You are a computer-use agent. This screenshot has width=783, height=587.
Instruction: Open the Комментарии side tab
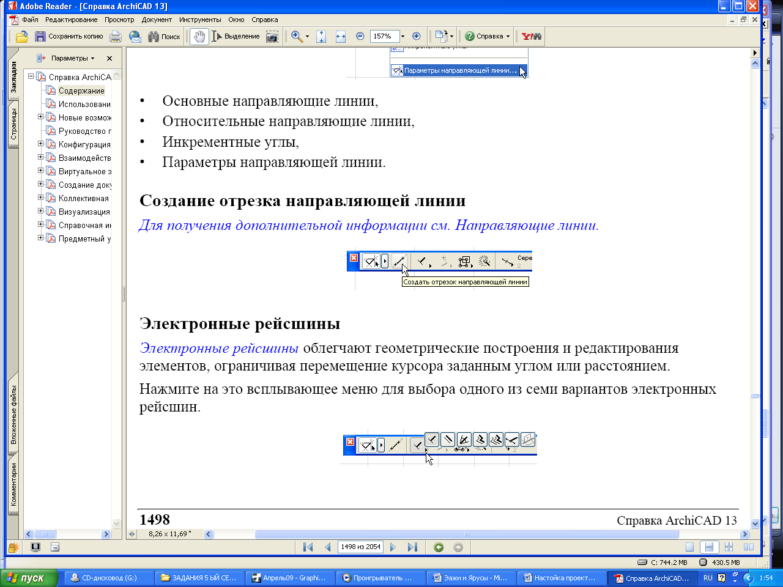(x=13, y=485)
